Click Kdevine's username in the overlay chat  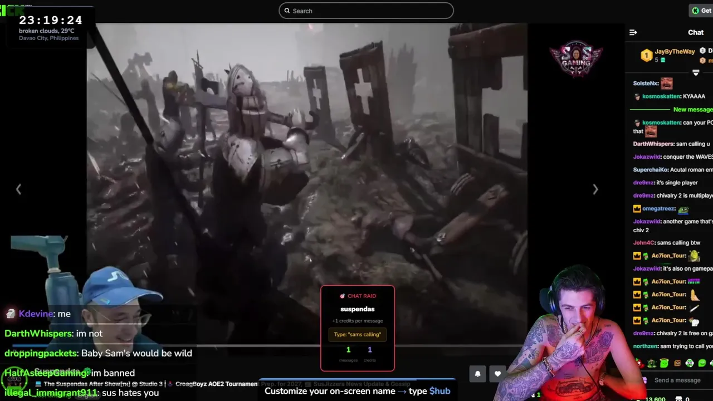(36, 314)
